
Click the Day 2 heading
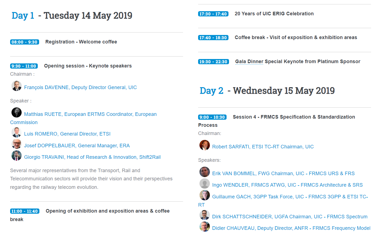coord(212,91)
